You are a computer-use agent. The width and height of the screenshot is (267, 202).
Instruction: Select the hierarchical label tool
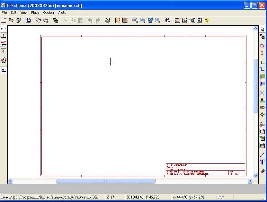(x=262, y=124)
